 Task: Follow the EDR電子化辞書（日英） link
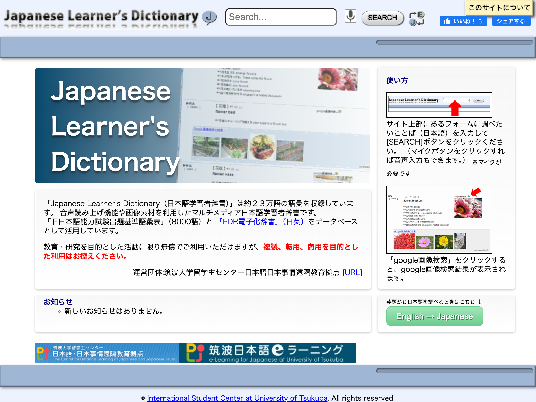pyautogui.click(x=261, y=221)
